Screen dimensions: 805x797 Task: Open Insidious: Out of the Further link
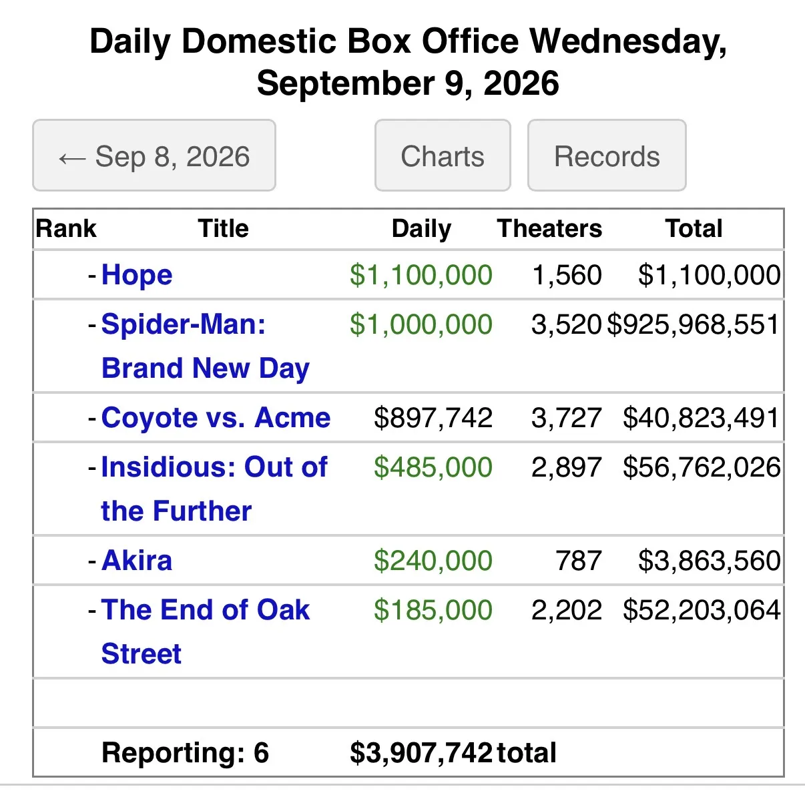tap(214, 489)
